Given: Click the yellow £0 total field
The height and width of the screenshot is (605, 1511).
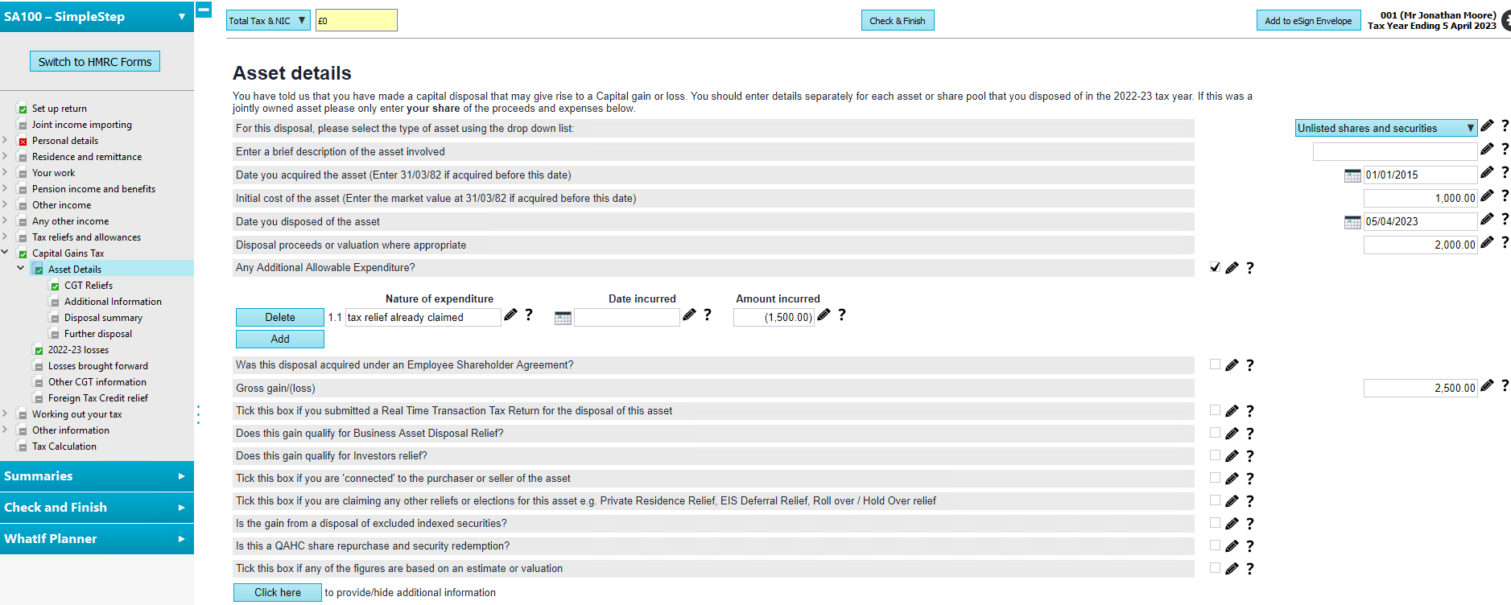Looking at the screenshot, I should 356,19.
